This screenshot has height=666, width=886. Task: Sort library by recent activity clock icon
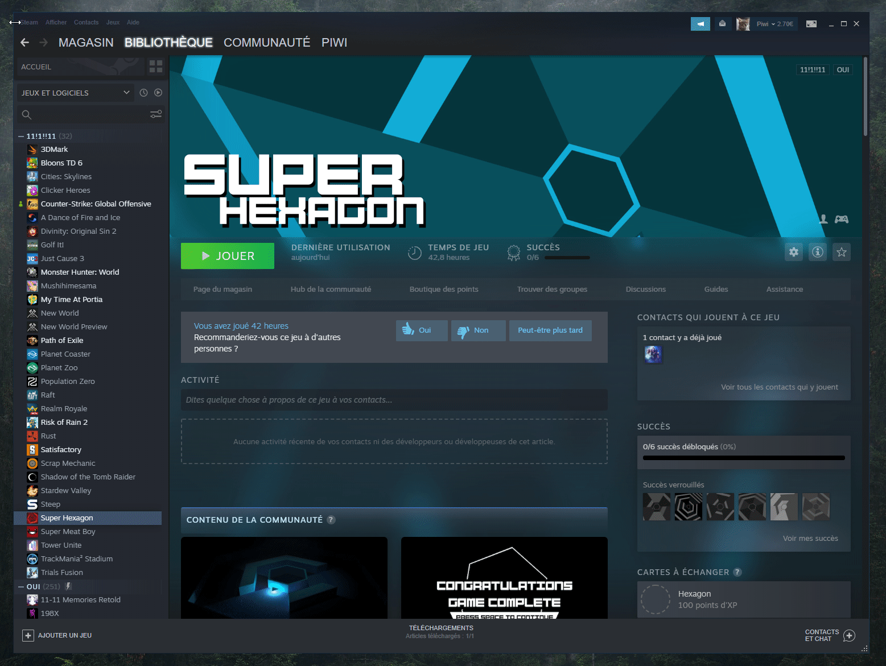click(x=143, y=93)
